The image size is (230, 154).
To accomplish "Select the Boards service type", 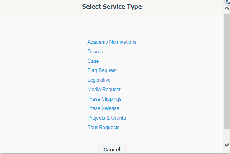I will click(95, 52).
